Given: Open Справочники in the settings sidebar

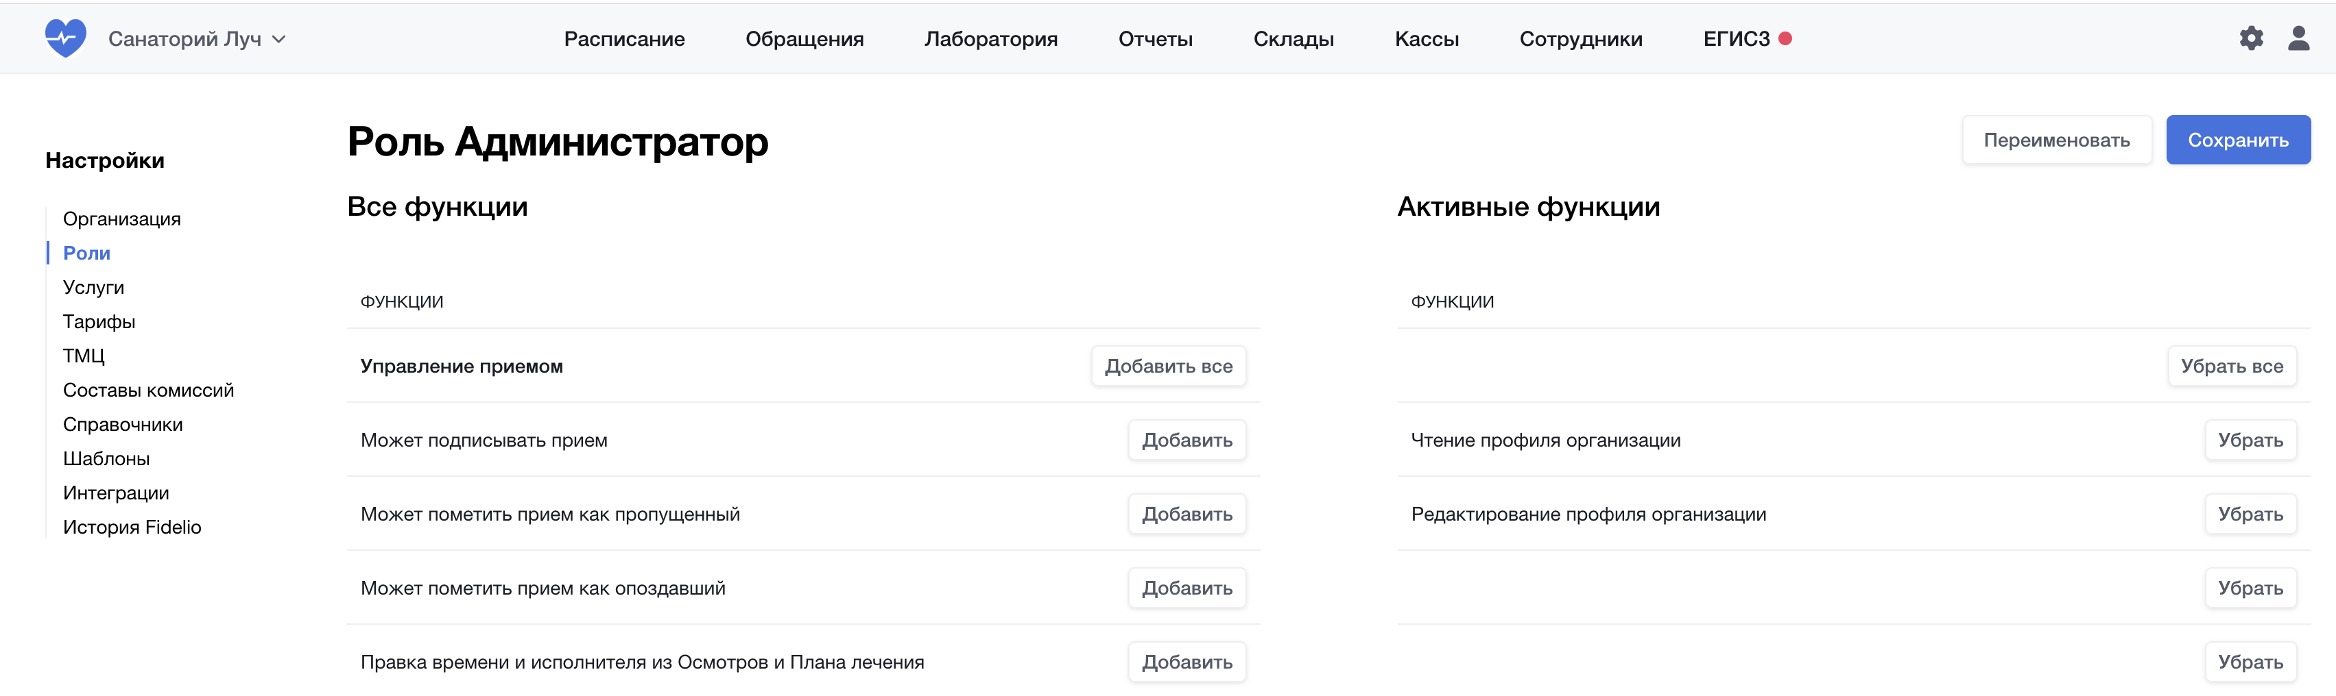Looking at the screenshot, I should [x=122, y=425].
